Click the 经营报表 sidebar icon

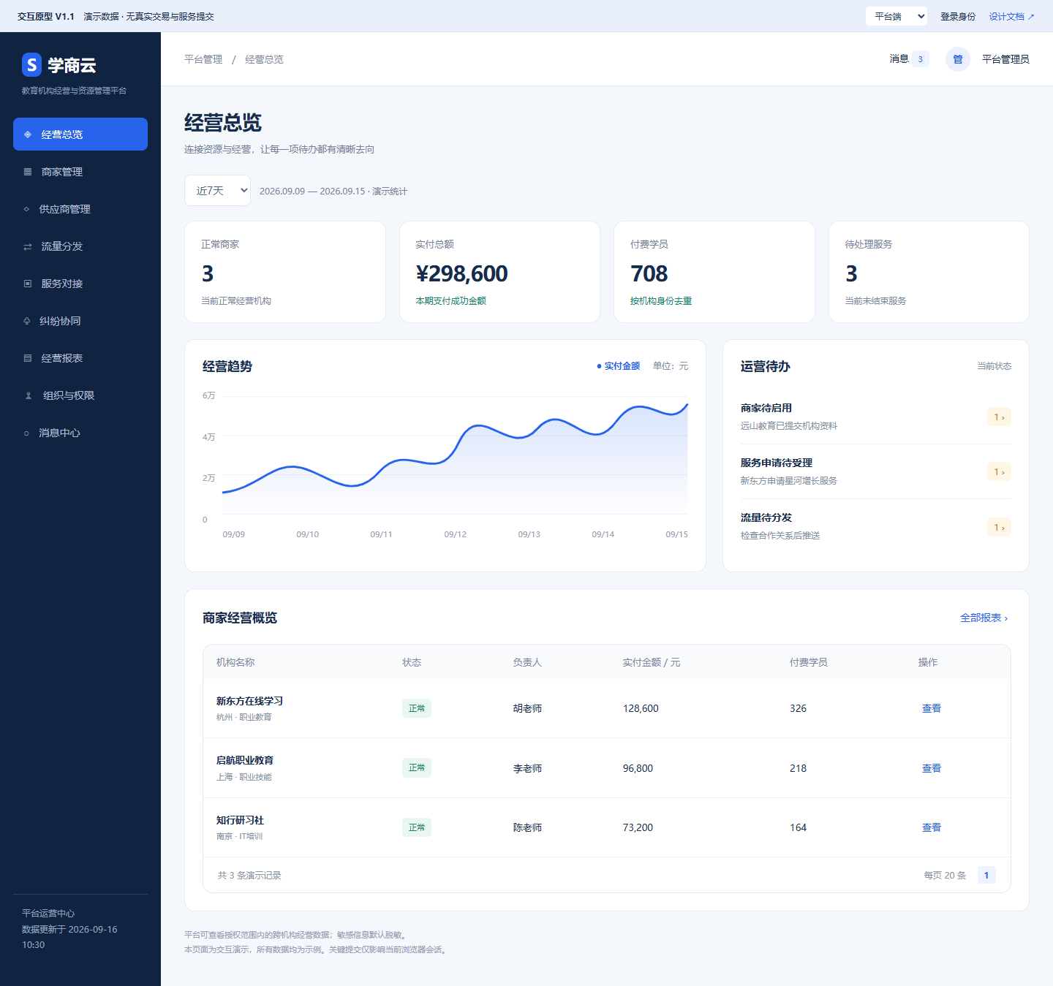(28, 358)
